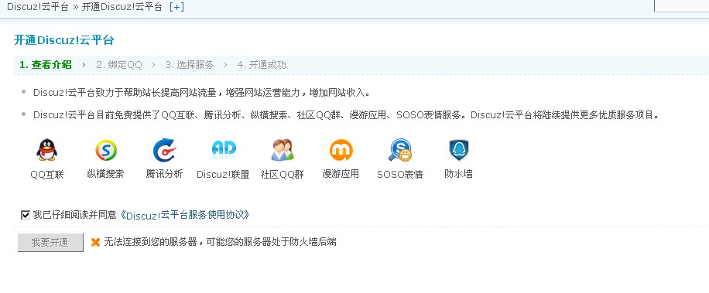709x293 pixels.
Task: Click the 我要开通 button
Action: coord(50,243)
